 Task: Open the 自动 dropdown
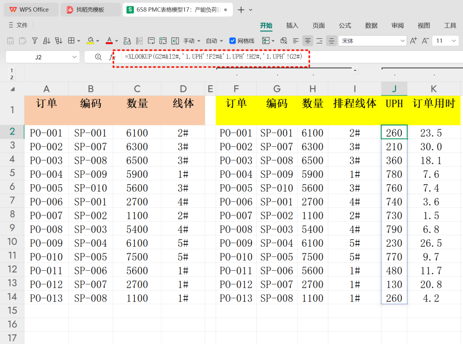tap(214, 41)
